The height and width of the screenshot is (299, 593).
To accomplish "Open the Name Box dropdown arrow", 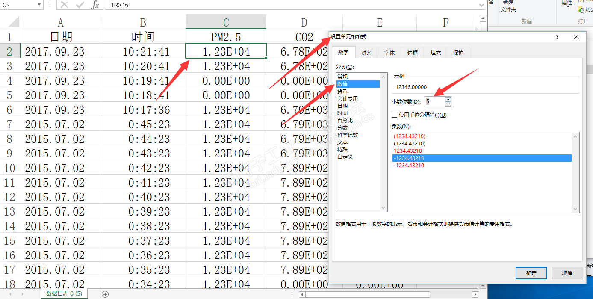I will (x=39, y=5).
